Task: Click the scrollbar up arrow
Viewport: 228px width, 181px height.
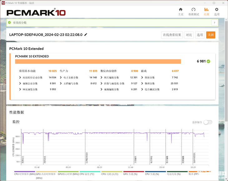Action: [226, 19]
